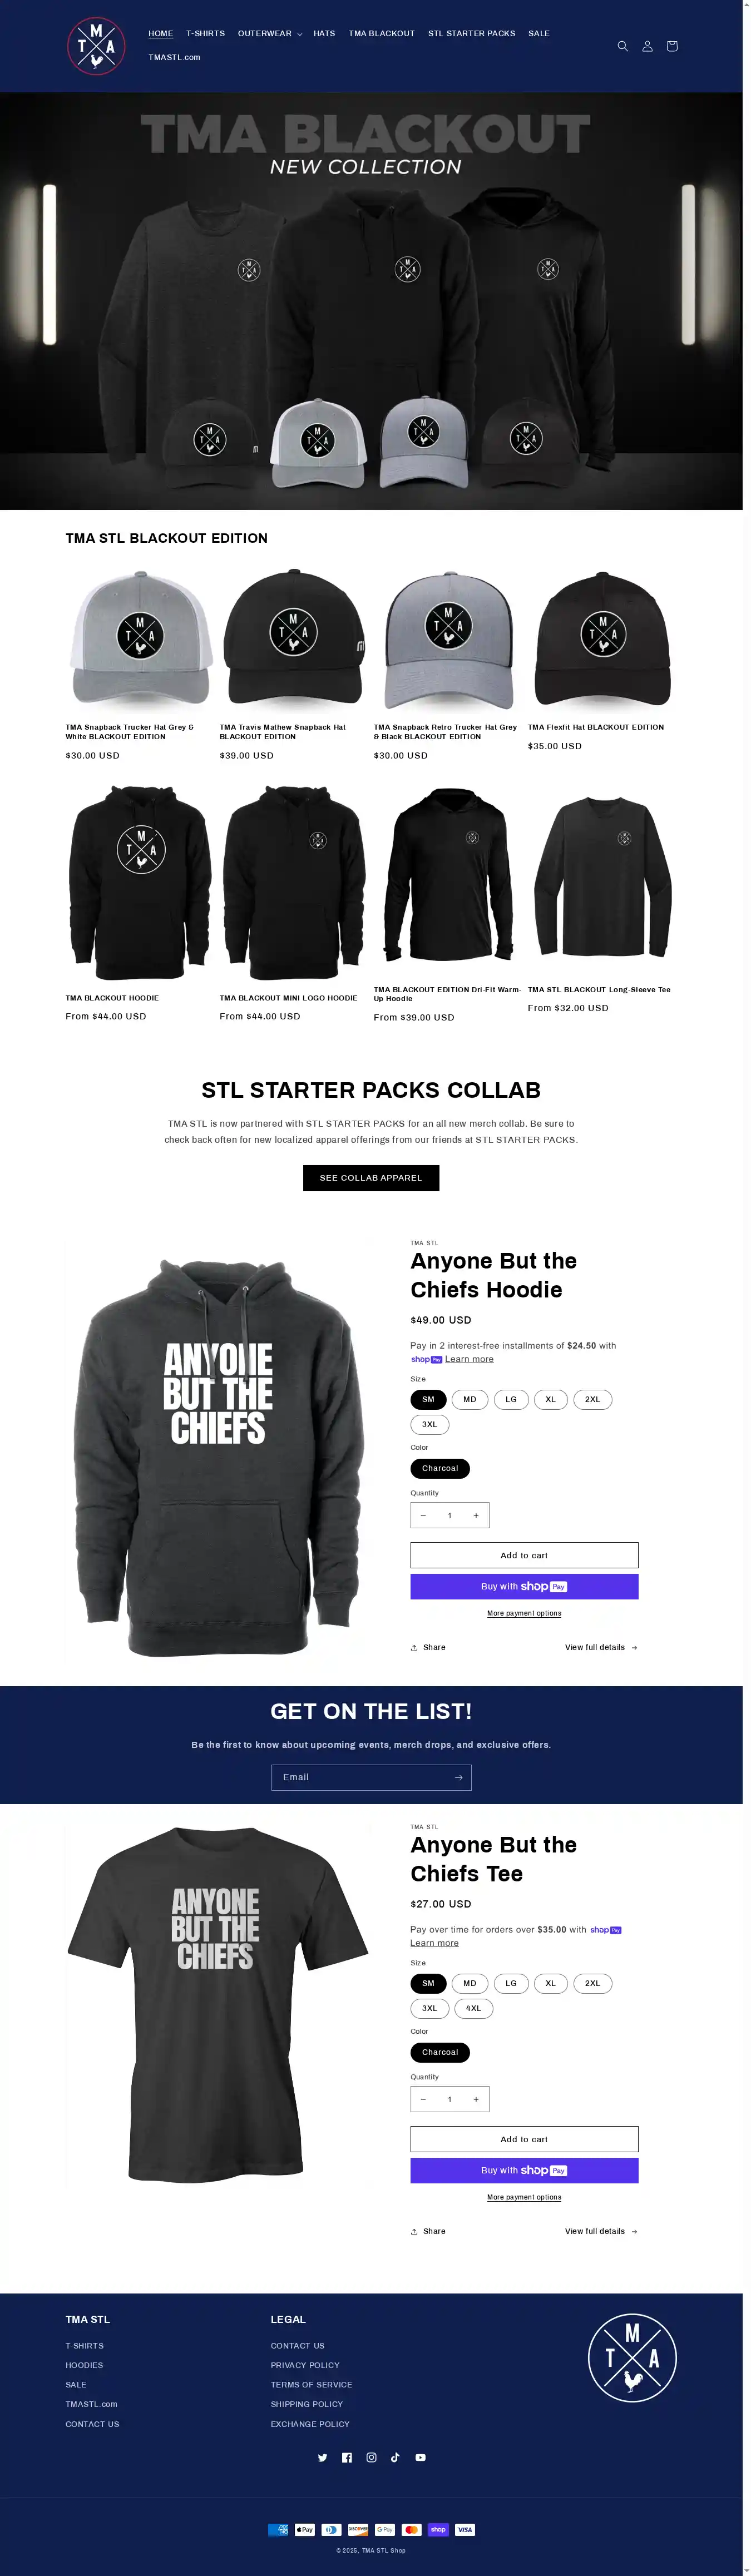Open the YouTube icon in footer
The image size is (751, 2576).
pos(420,2458)
